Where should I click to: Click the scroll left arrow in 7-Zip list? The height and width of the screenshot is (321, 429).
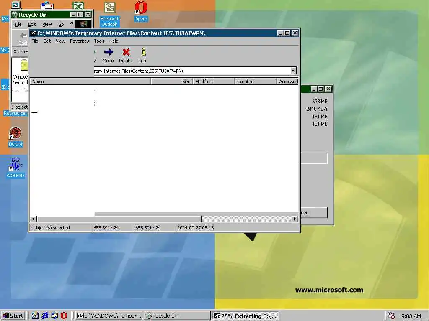pos(34,219)
